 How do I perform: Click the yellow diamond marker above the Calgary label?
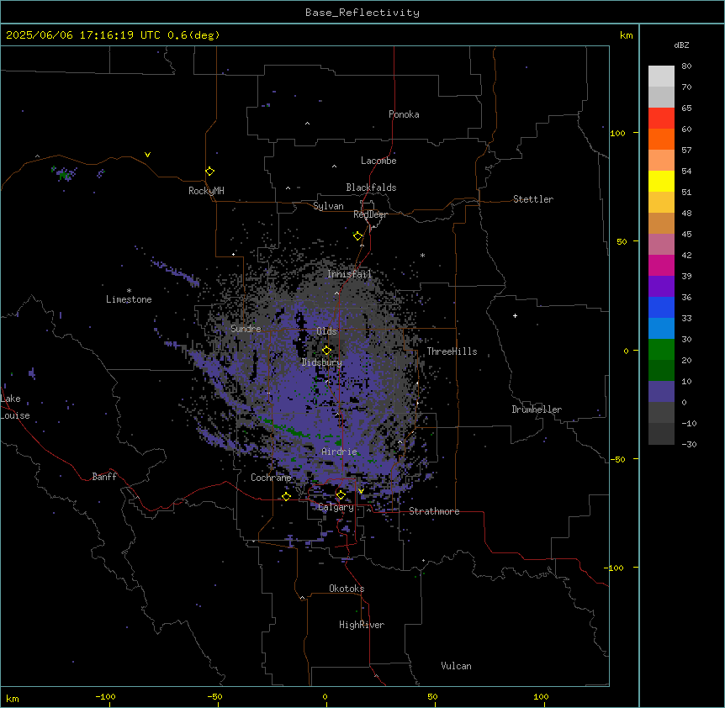(341, 495)
